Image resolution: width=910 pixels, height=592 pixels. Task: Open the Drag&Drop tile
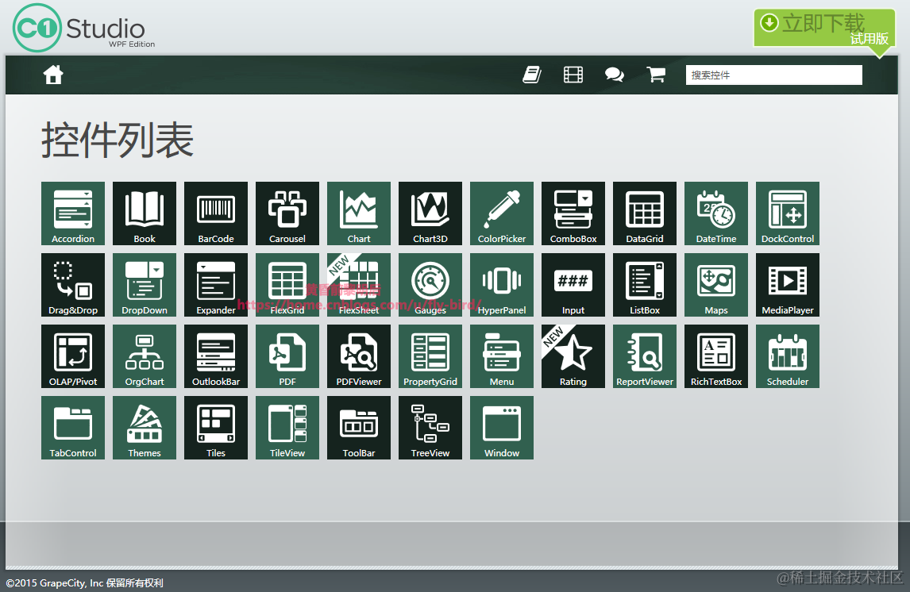pyautogui.click(x=73, y=285)
